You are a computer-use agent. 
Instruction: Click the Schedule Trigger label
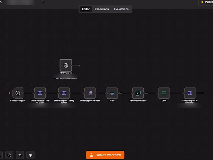click(18, 101)
